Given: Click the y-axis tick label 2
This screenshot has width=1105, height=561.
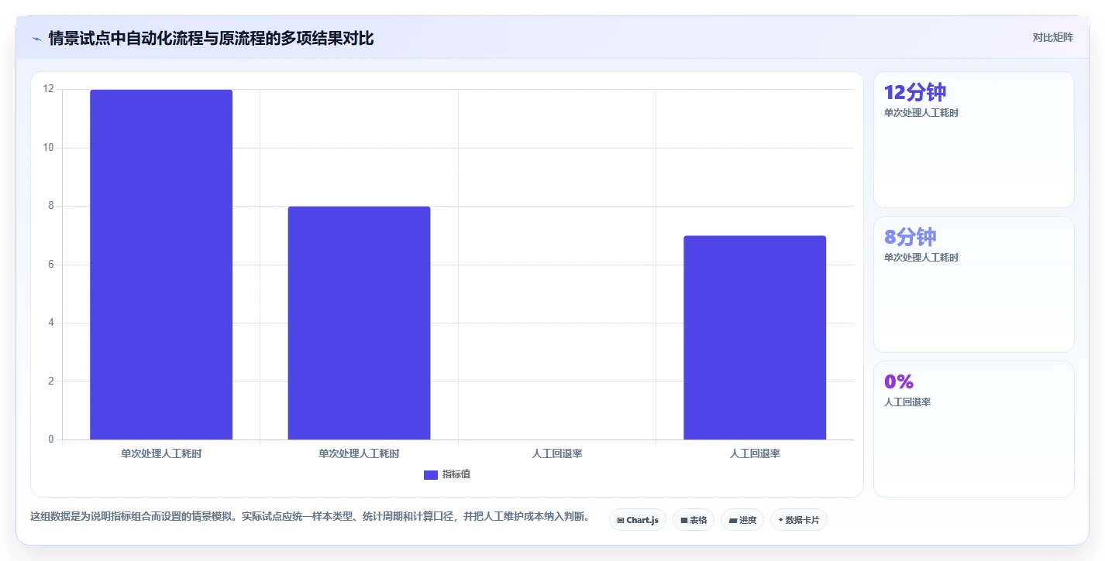Looking at the screenshot, I should (51, 381).
